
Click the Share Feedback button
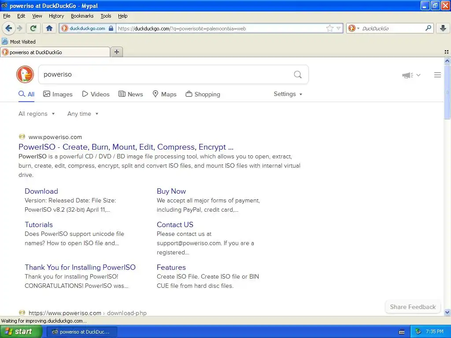pyautogui.click(x=413, y=307)
